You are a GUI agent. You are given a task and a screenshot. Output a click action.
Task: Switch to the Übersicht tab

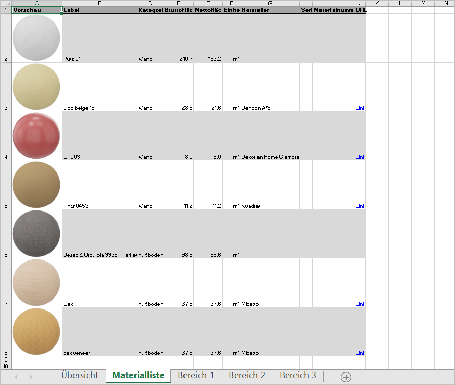[x=80, y=376]
